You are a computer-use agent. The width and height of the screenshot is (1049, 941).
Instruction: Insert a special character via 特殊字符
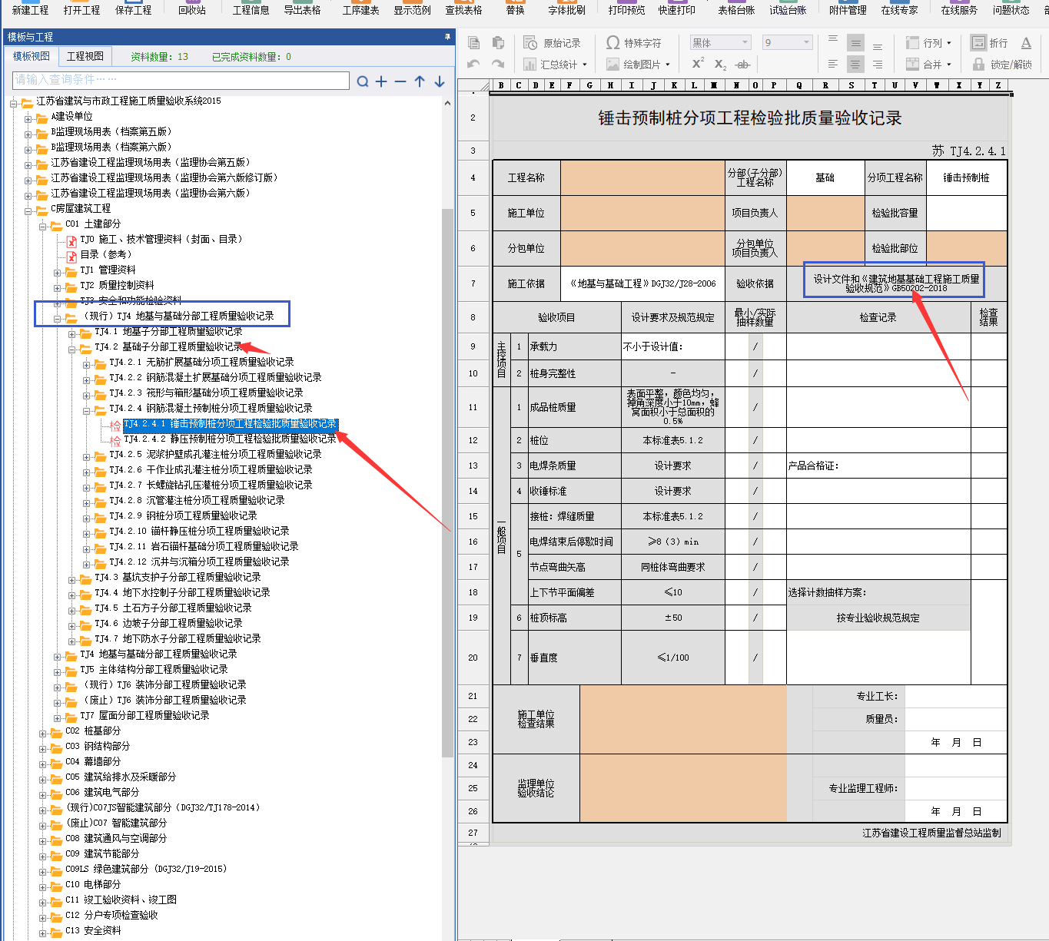tap(634, 43)
